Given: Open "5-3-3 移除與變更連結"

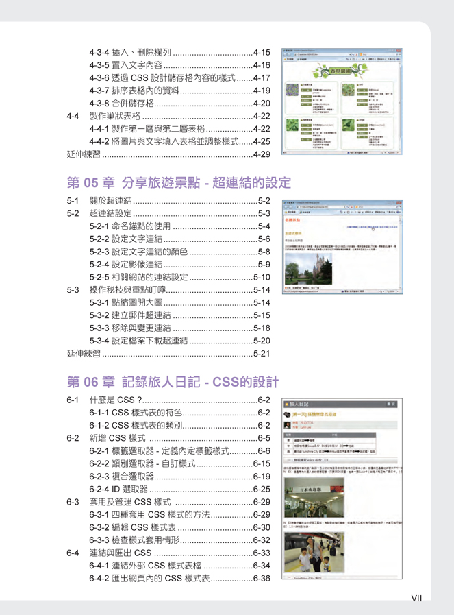Looking at the screenshot, I should [180, 328].
